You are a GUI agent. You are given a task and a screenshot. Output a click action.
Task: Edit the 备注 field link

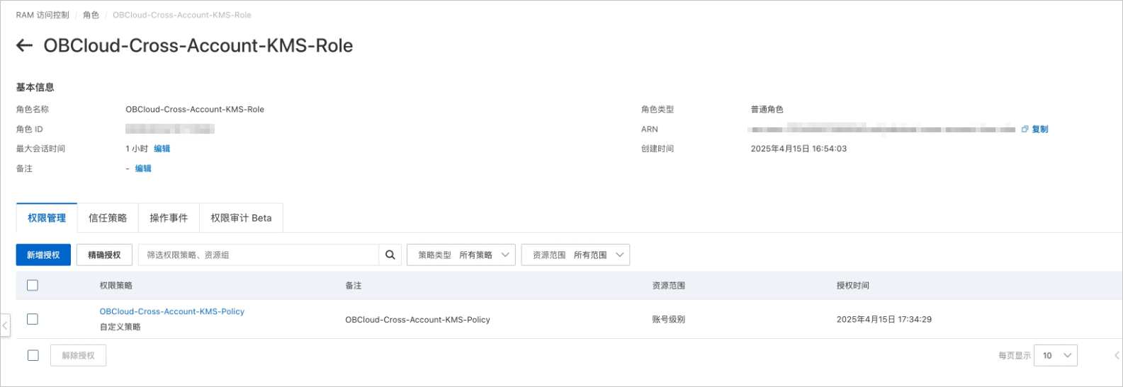[x=143, y=168]
